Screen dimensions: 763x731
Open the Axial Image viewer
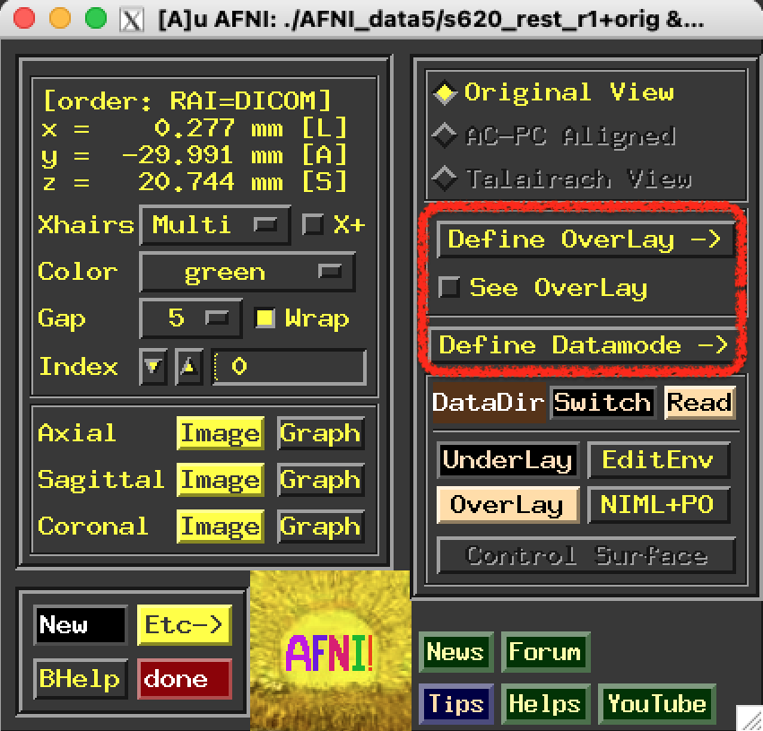click(220, 433)
